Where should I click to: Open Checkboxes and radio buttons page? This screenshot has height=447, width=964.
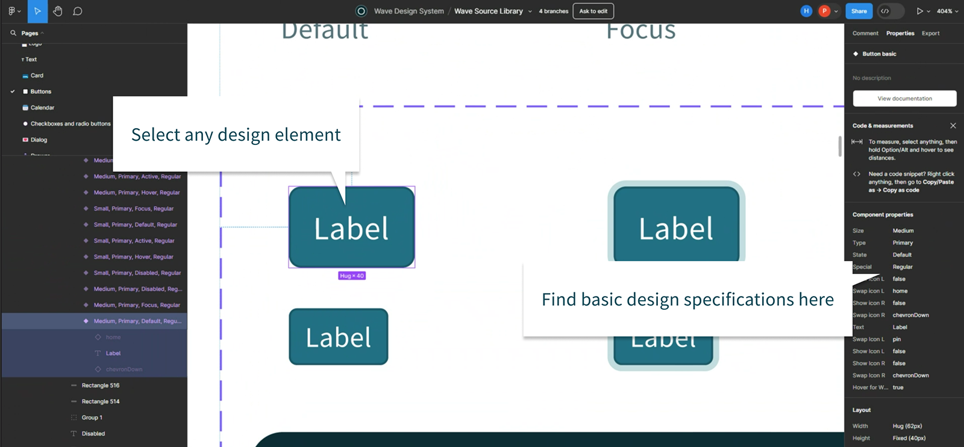click(x=70, y=124)
